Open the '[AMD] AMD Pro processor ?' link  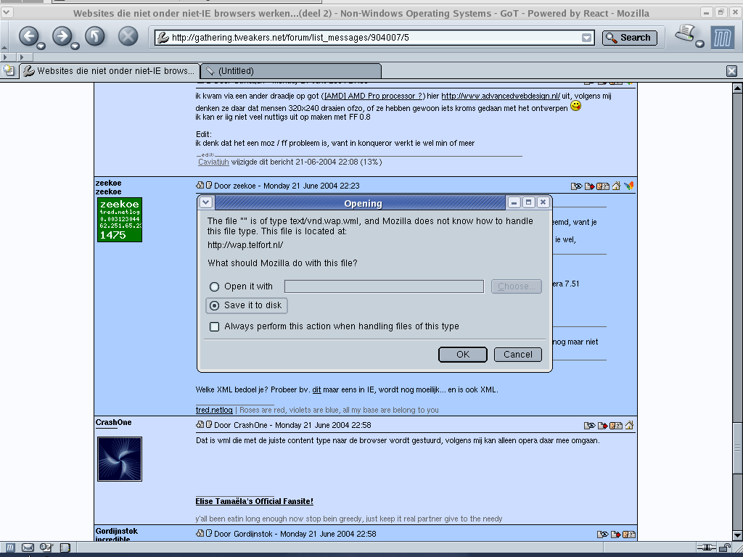click(x=374, y=96)
